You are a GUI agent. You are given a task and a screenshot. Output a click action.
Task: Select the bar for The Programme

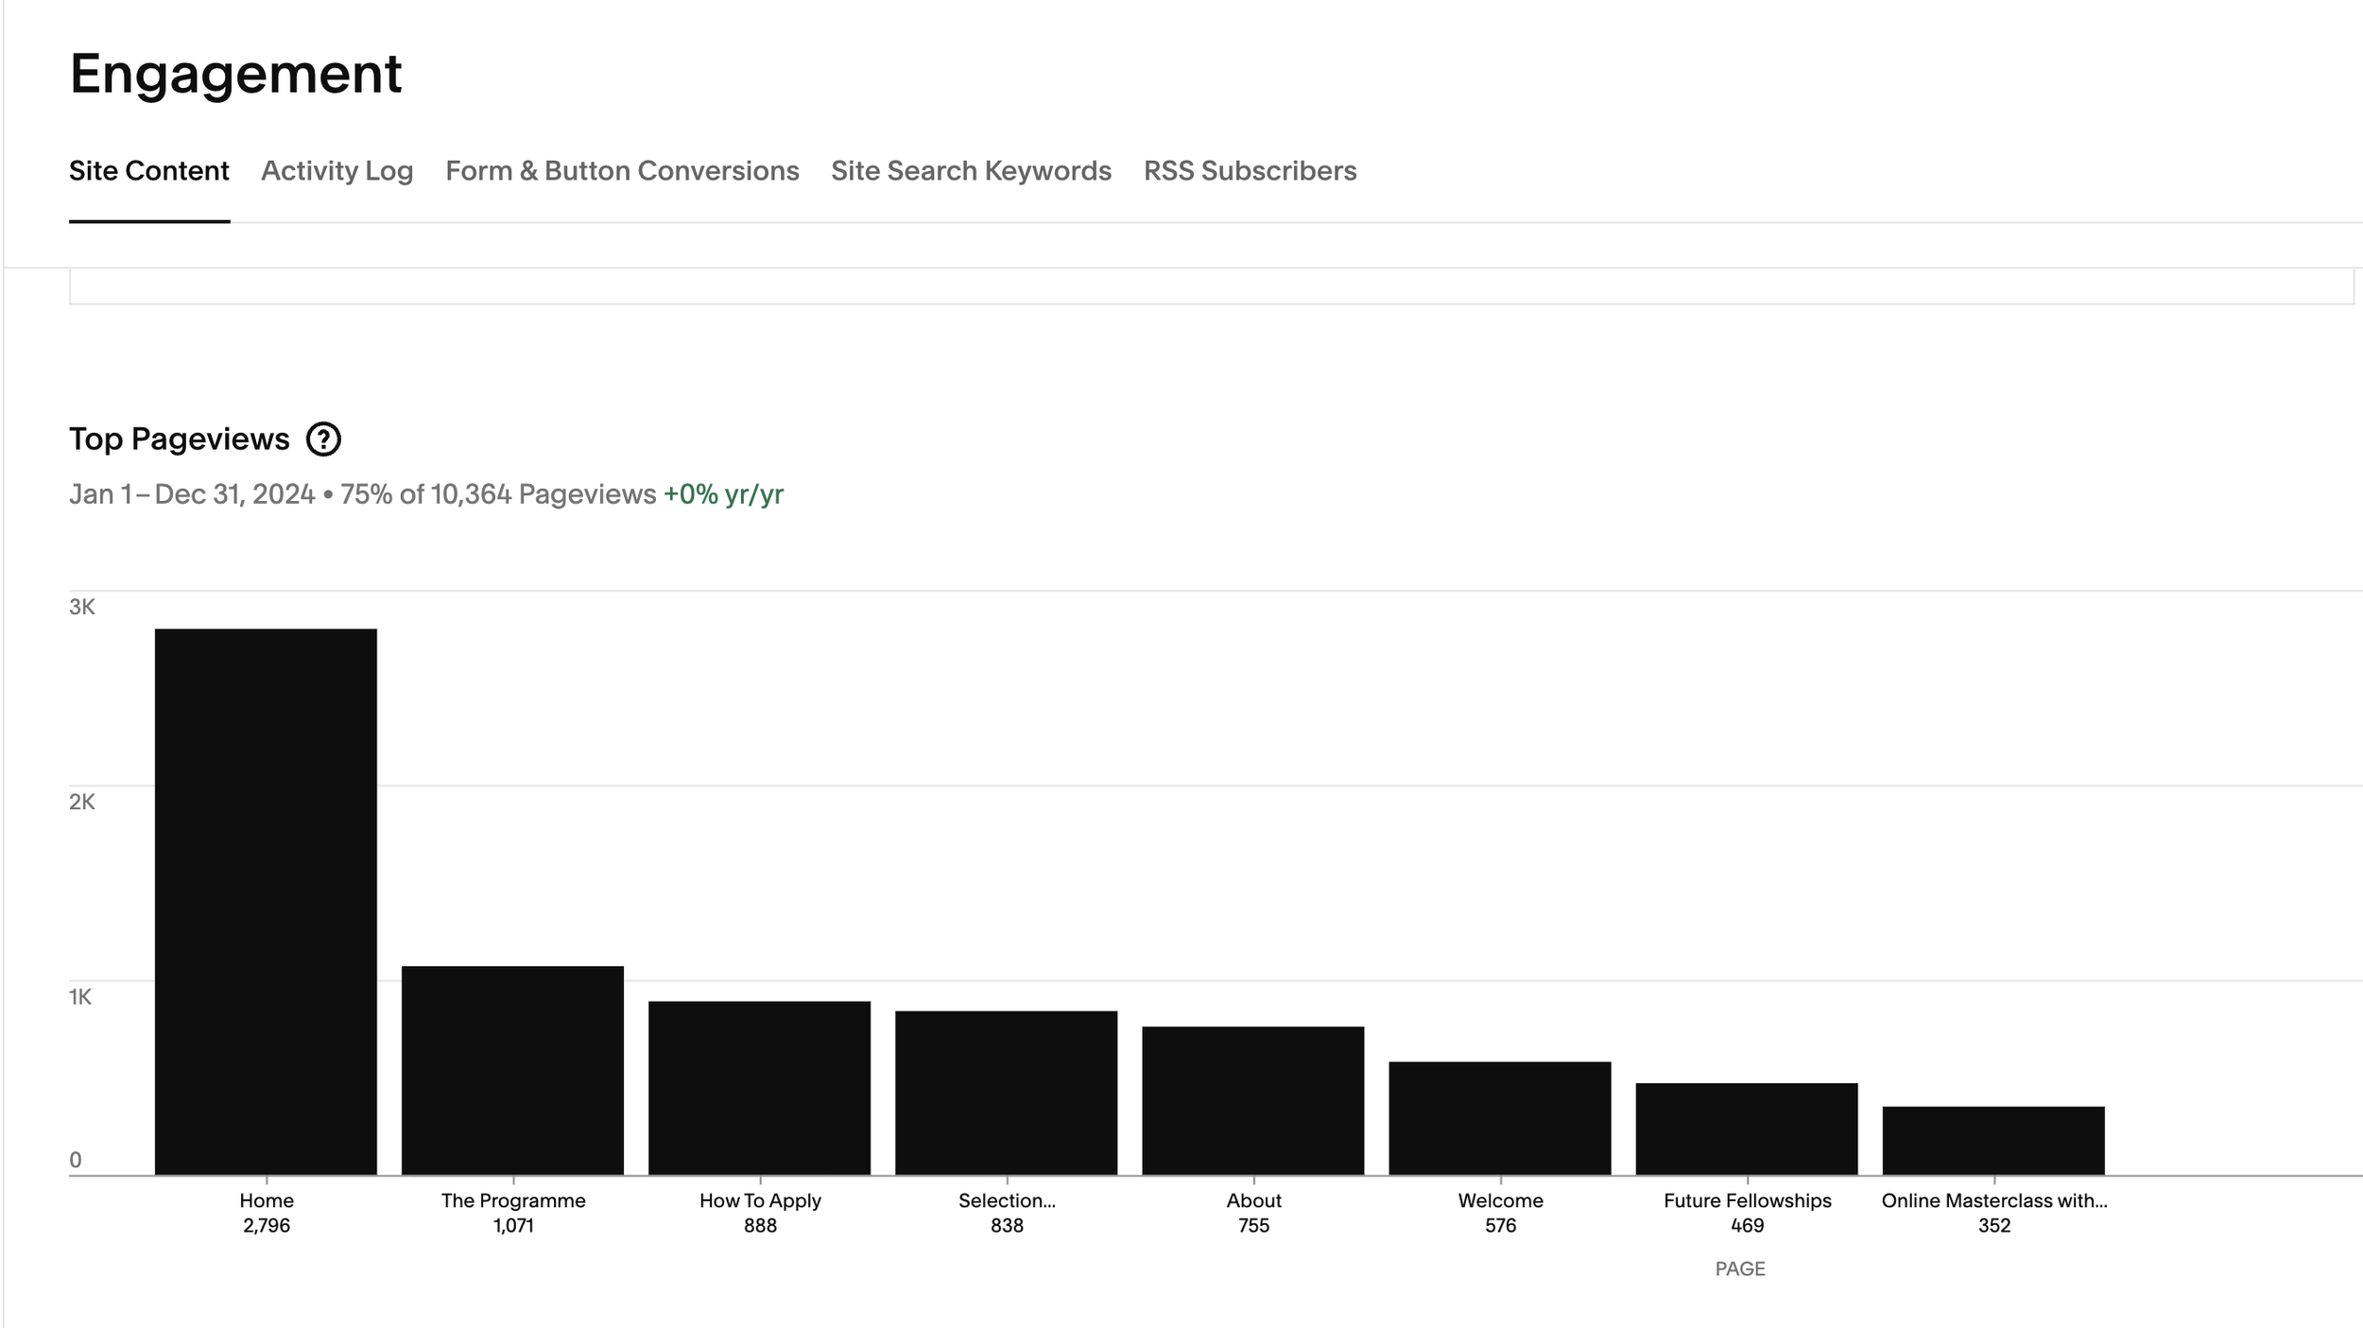pyautogui.click(x=512, y=1070)
